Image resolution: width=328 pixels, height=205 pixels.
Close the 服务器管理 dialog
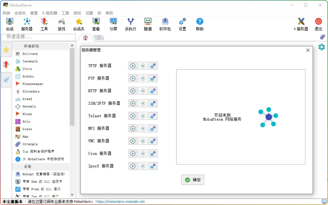pos(308,50)
